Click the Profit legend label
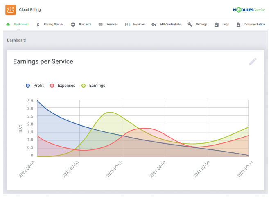Image resolution: width=271 pixels, height=199 pixels. click(x=38, y=86)
